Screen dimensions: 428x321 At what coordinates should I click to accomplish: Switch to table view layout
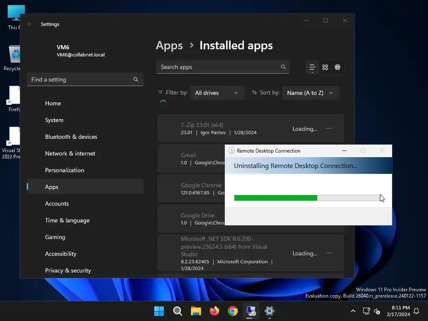point(337,67)
